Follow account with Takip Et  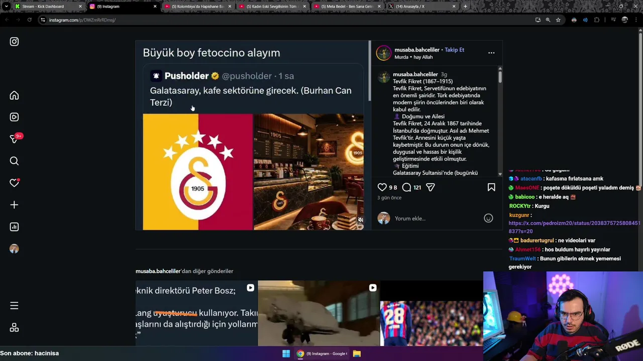point(454,50)
